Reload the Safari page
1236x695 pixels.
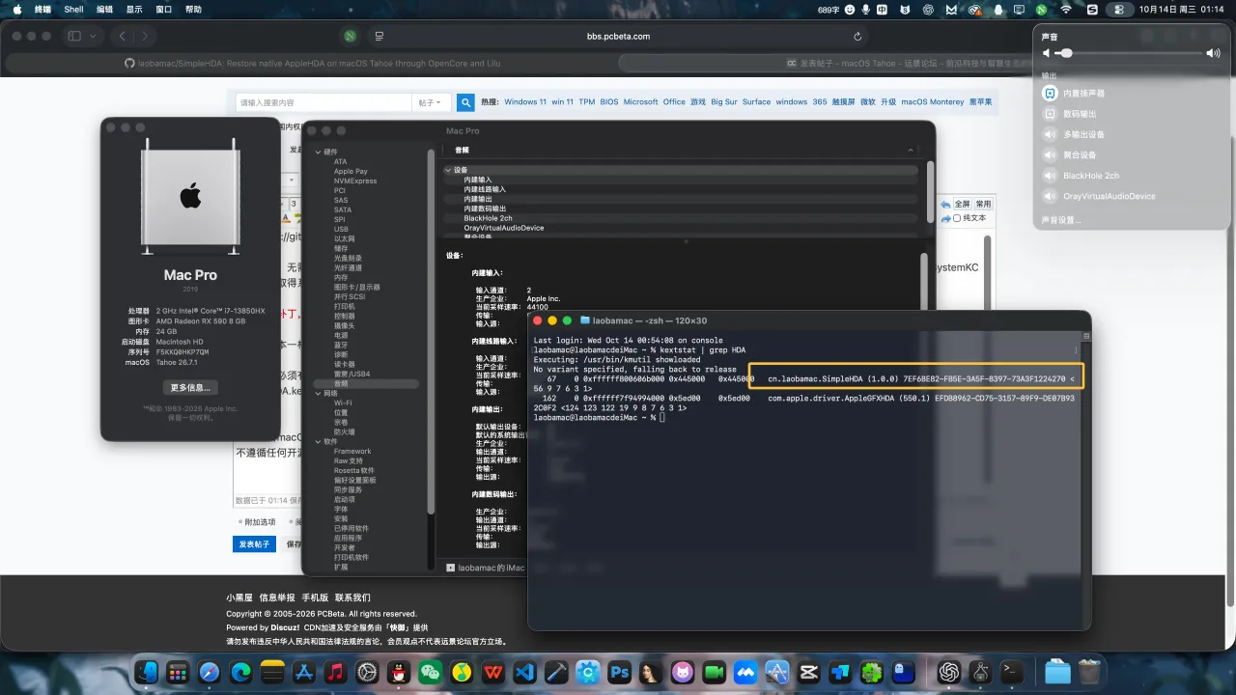[x=857, y=36]
